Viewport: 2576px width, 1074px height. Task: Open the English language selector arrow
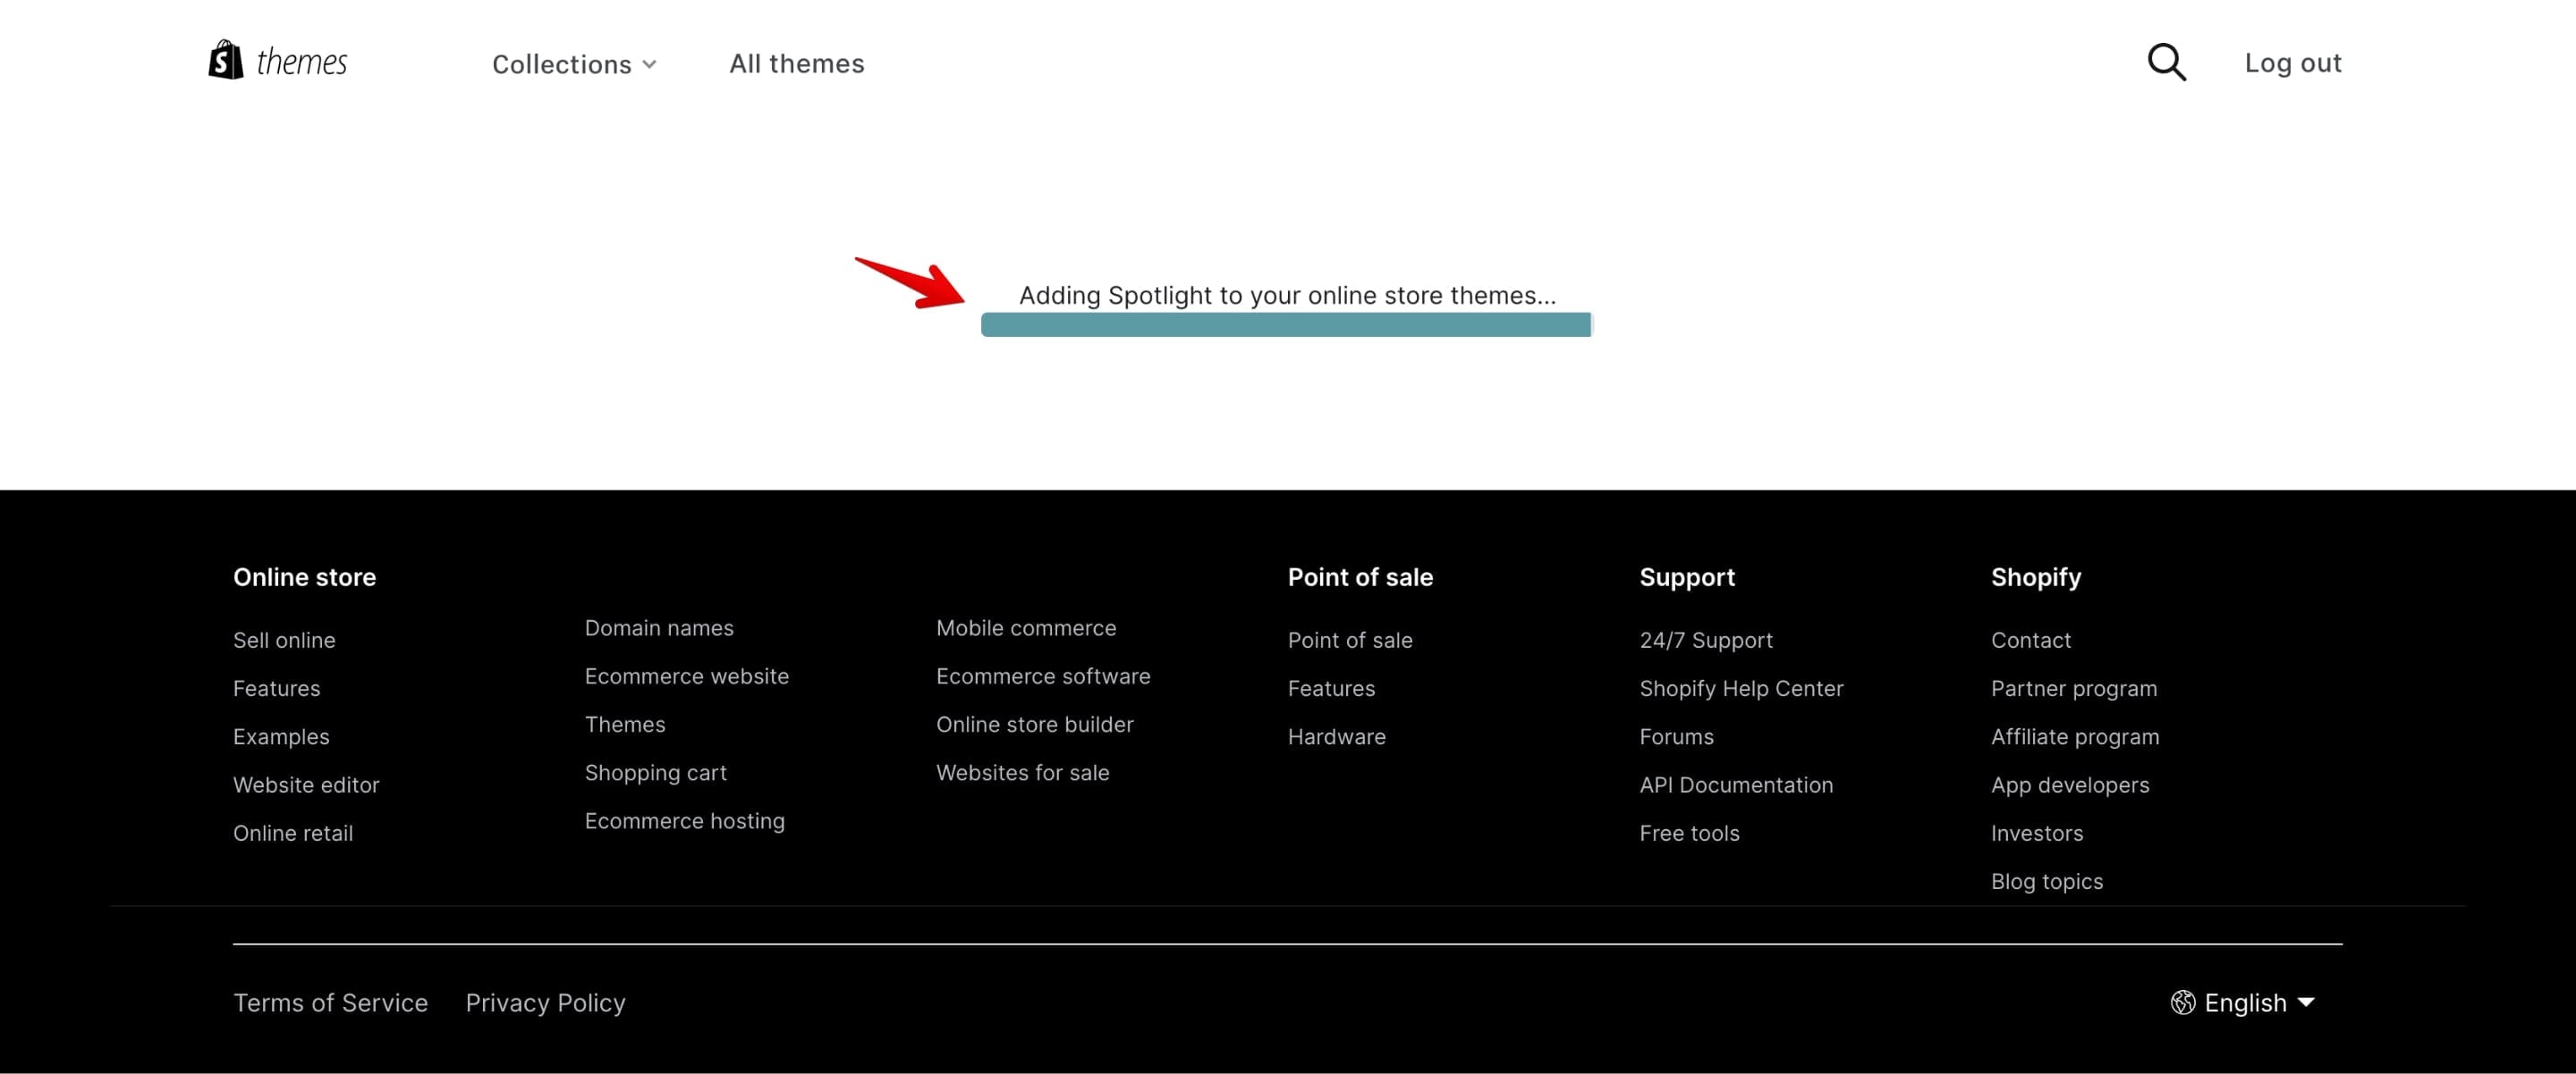pyautogui.click(x=2306, y=1001)
